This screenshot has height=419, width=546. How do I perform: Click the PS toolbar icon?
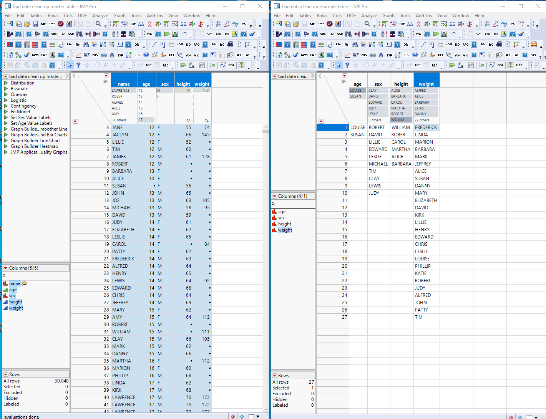tap(244, 23)
